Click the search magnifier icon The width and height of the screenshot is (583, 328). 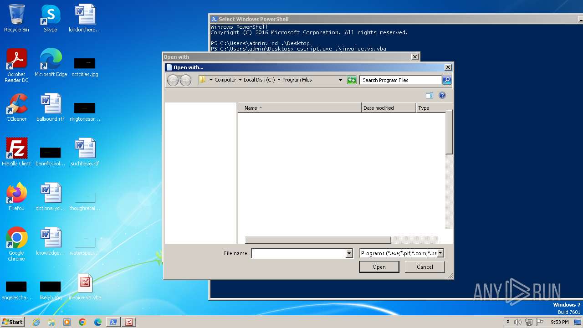[x=447, y=80]
